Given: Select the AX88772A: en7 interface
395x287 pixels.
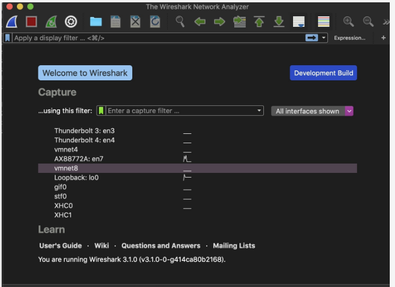Looking at the screenshot, I should [x=79, y=159].
